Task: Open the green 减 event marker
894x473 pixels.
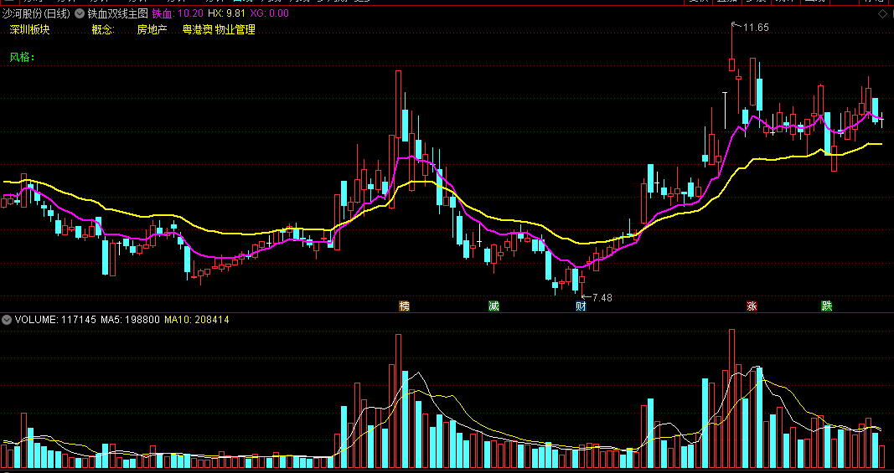Action: click(494, 306)
